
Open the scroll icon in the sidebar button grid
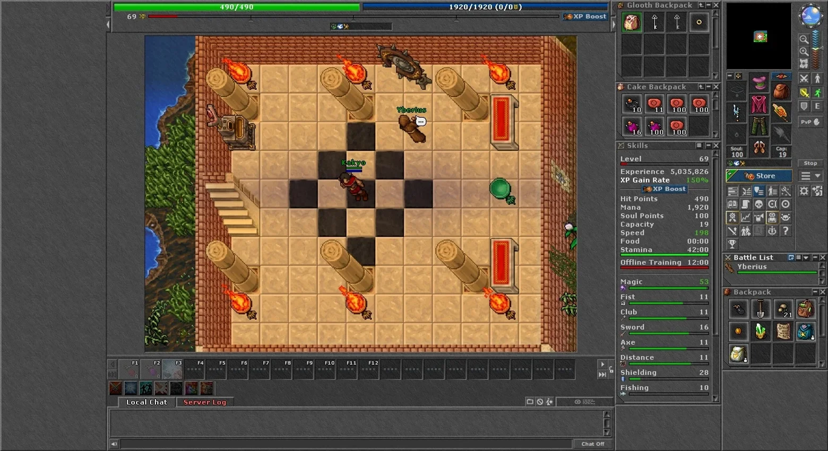(746, 204)
